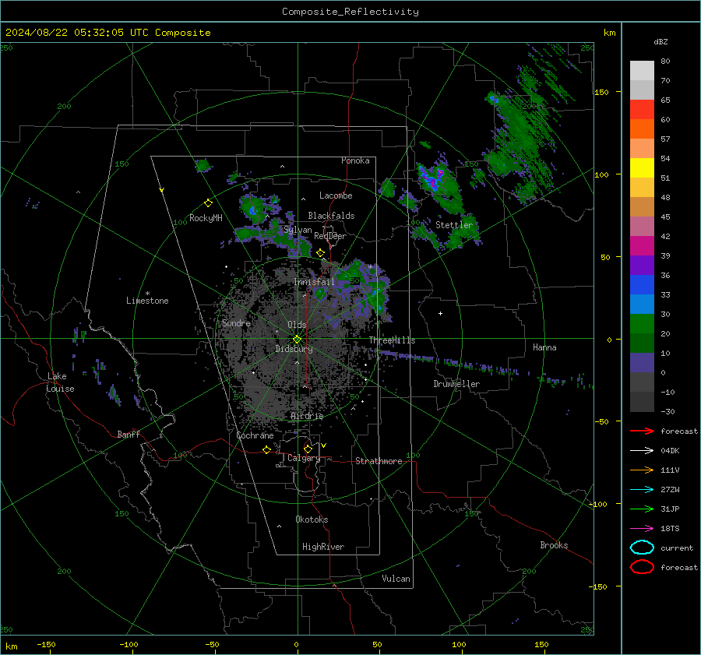The height and width of the screenshot is (655, 701).
Task: Select the orange 111V arrow legend icon
Action: pyautogui.click(x=642, y=470)
